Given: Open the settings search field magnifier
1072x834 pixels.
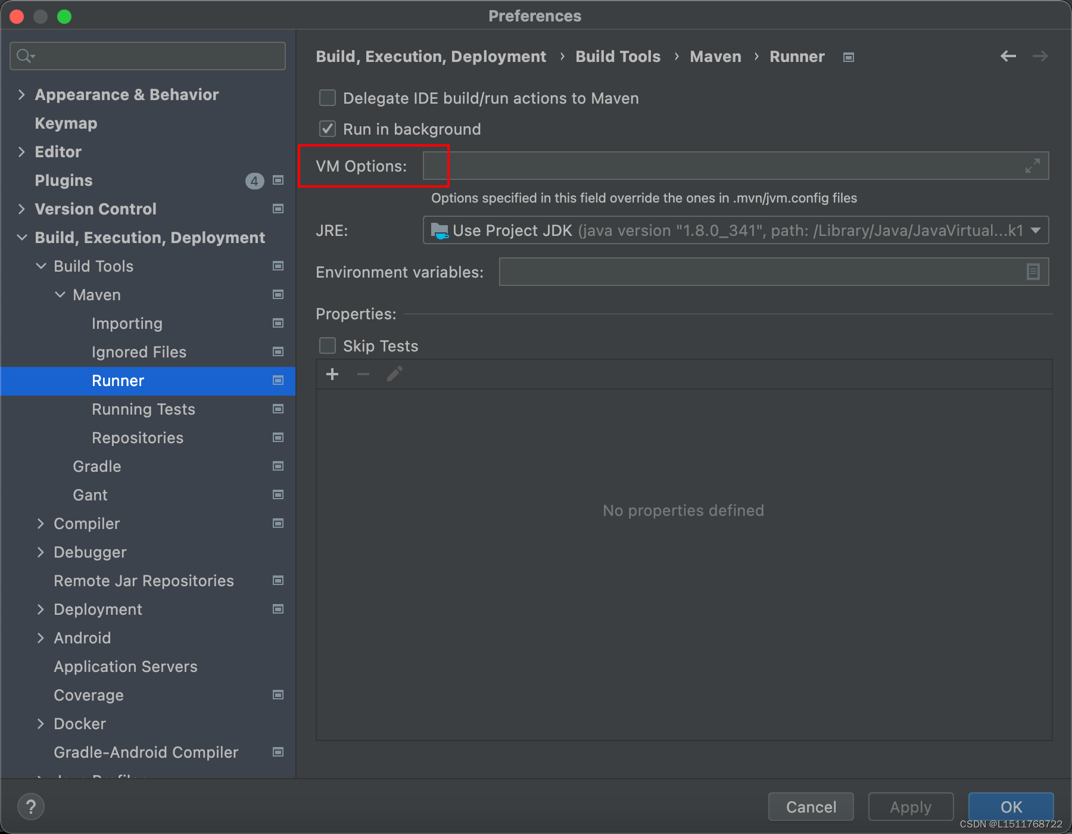Looking at the screenshot, I should click(24, 55).
